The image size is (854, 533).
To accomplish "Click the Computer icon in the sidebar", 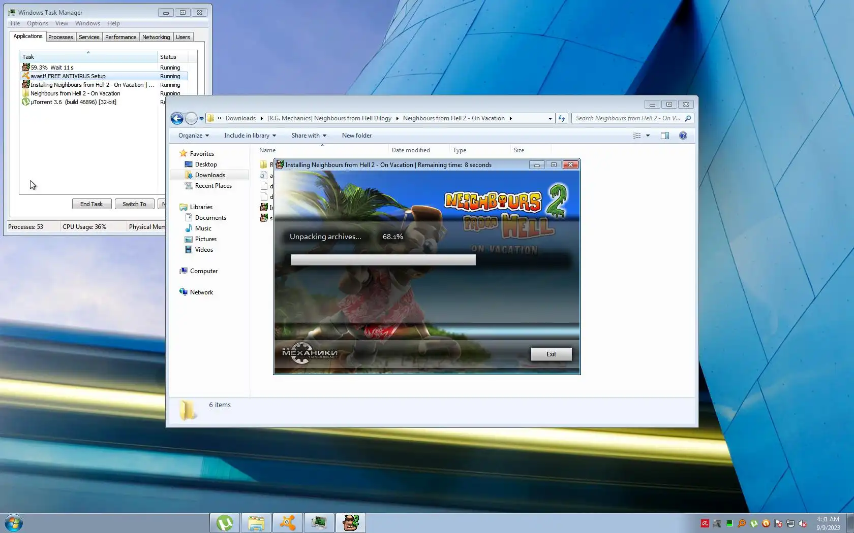I will click(184, 271).
